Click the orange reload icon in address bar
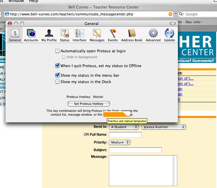Viewport: 217px width, 188px height. tap(170, 14)
